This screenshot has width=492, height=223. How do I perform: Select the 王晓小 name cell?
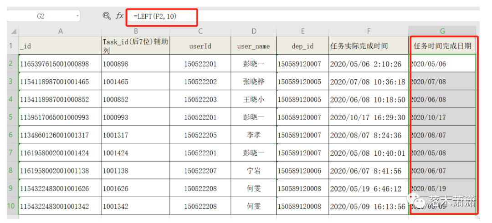click(x=254, y=99)
